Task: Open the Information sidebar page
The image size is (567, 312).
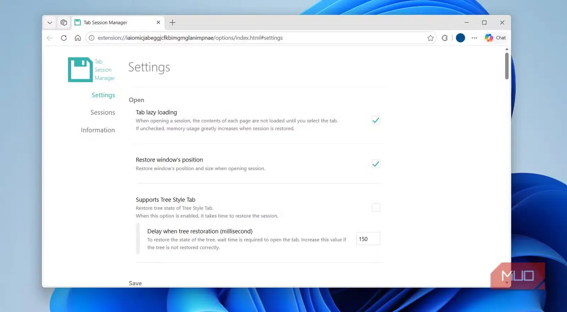Action: click(98, 130)
